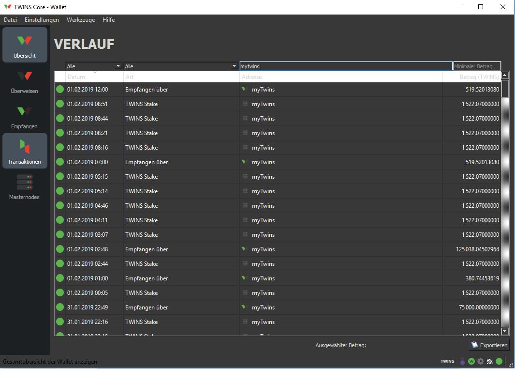Click the Minimaler Betrag input field
515x369 pixels.
[477, 66]
